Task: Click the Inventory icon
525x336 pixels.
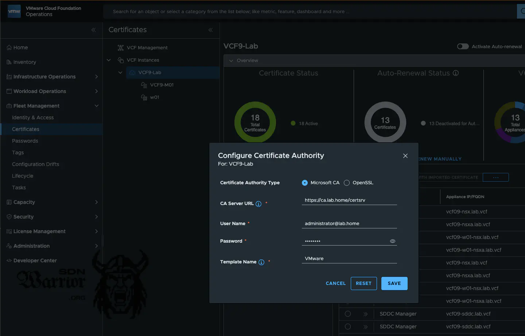Action: (9, 62)
